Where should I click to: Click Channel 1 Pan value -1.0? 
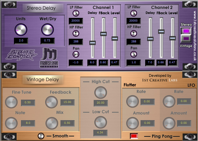pos(76,63)
